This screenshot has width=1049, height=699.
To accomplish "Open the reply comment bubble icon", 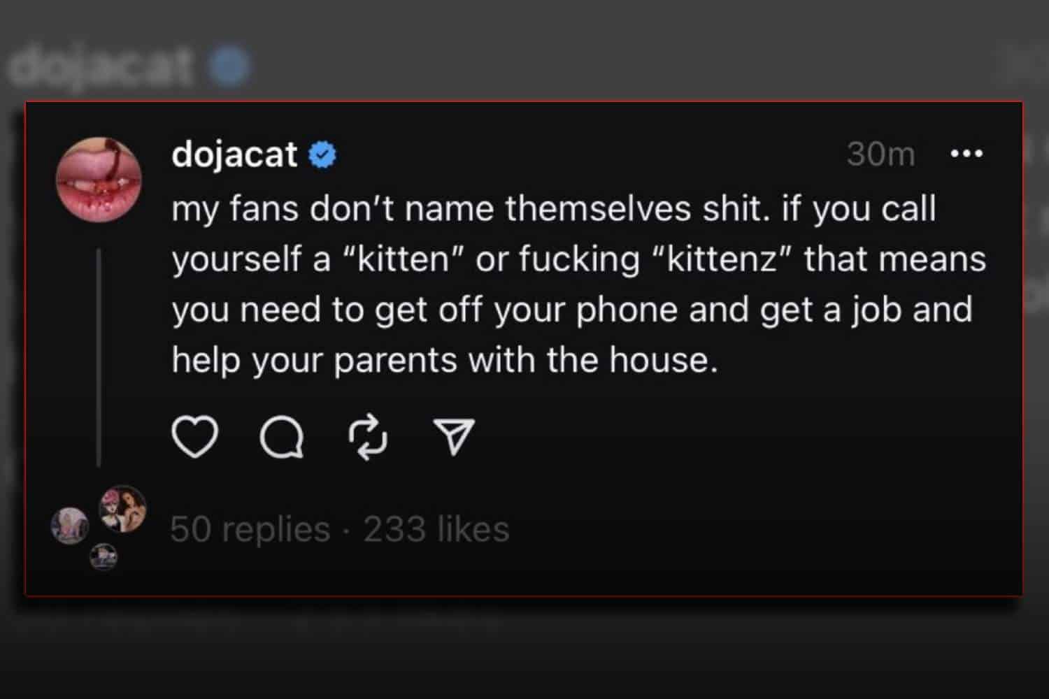I will coord(281,438).
